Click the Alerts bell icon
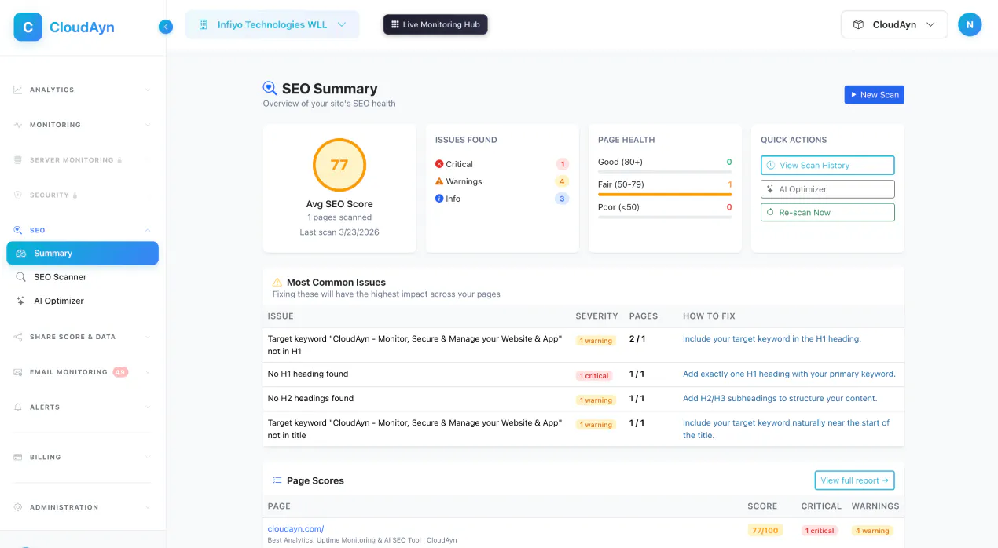 point(18,407)
